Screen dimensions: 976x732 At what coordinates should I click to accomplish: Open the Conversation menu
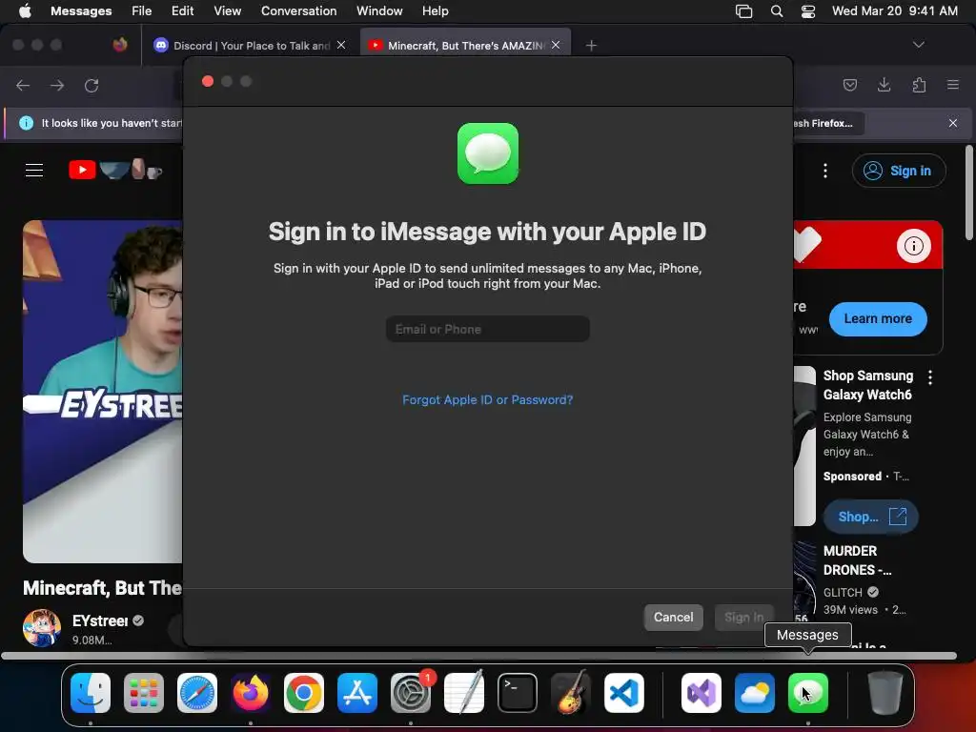[298, 11]
